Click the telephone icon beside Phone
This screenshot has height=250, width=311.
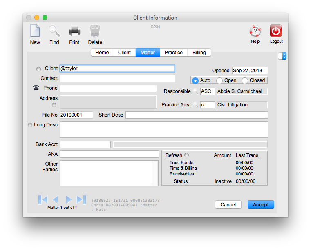36,88
